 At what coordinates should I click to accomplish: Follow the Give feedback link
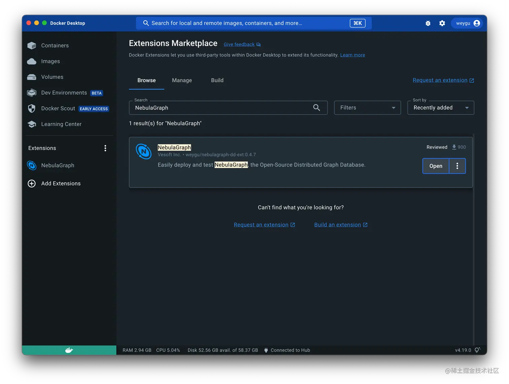242,44
